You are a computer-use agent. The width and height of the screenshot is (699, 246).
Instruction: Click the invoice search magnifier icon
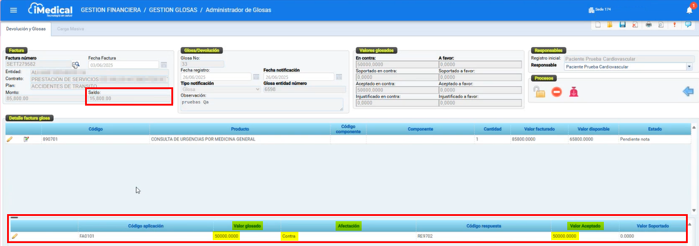click(x=76, y=65)
